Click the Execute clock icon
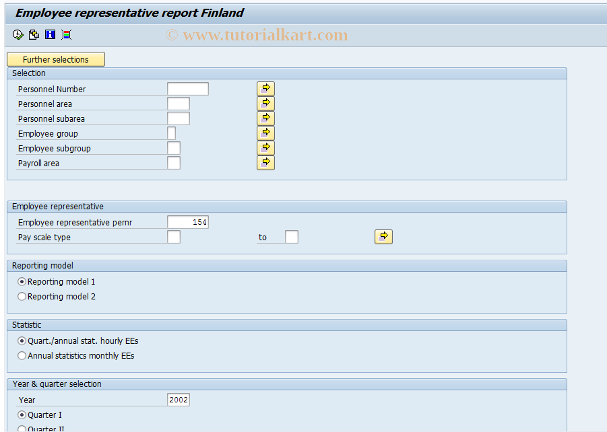607x432 pixels. click(18, 35)
